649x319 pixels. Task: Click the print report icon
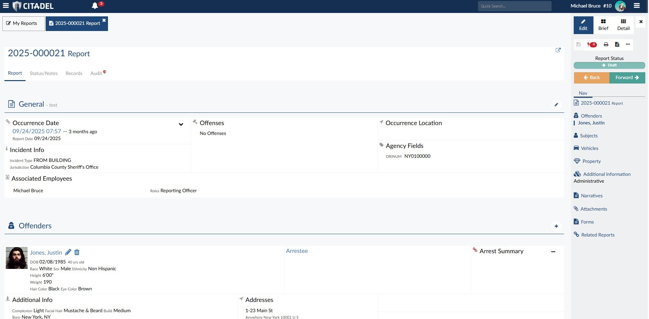(606, 44)
